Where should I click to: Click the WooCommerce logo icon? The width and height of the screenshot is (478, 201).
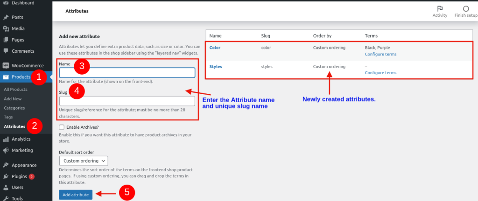point(6,66)
